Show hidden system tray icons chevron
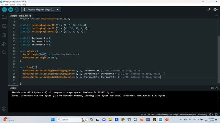The height and width of the screenshot is (123, 220). click(x=181, y=120)
